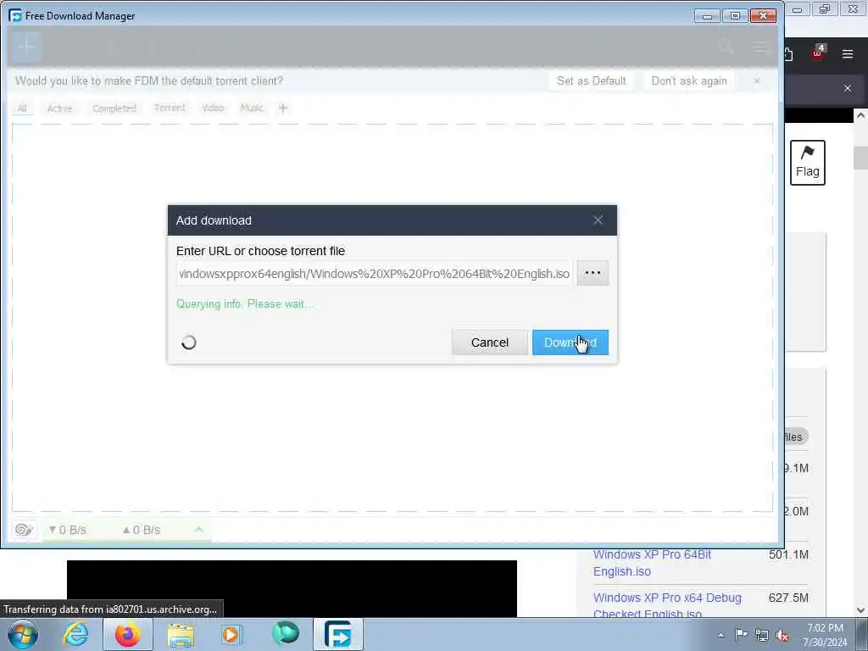Screen dimensions: 868x651
Task: Add a new filter tab with plus icon
Action: click(x=283, y=108)
